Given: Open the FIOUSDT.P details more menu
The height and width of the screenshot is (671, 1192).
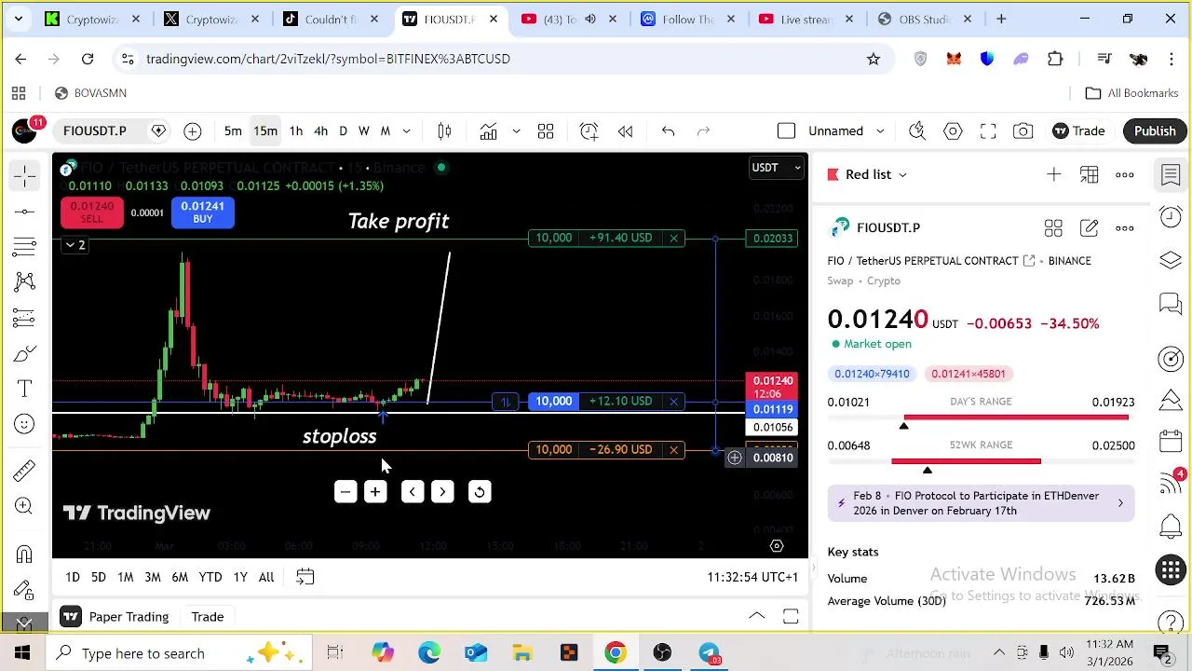Looking at the screenshot, I should tap(1125, 227).
